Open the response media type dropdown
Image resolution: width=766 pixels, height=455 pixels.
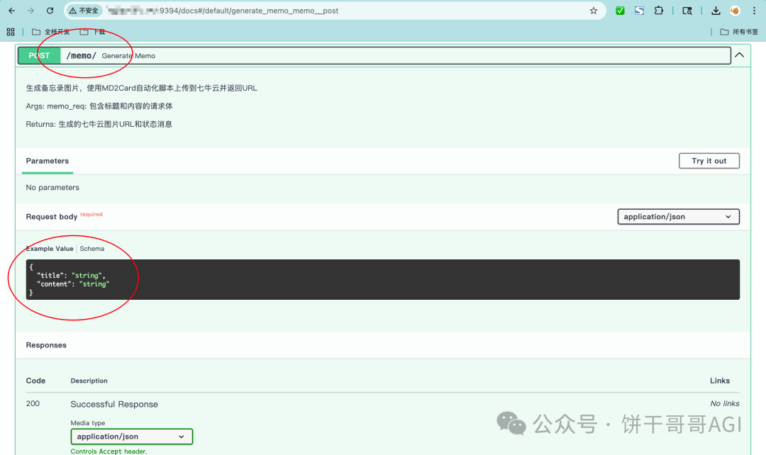[131, 437]
